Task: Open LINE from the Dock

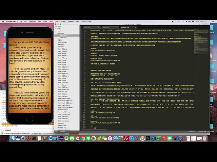Action: (x=88, y=138)
